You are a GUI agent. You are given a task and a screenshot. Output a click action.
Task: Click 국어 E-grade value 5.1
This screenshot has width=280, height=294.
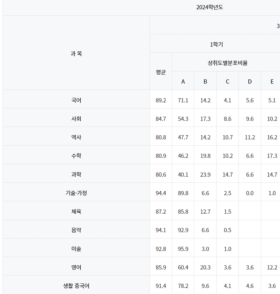click(x=272, y=100)
